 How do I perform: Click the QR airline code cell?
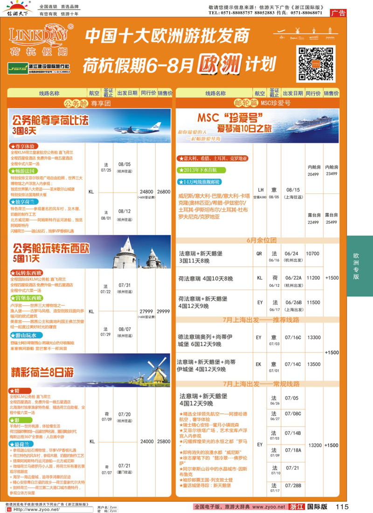pos(259,254)
